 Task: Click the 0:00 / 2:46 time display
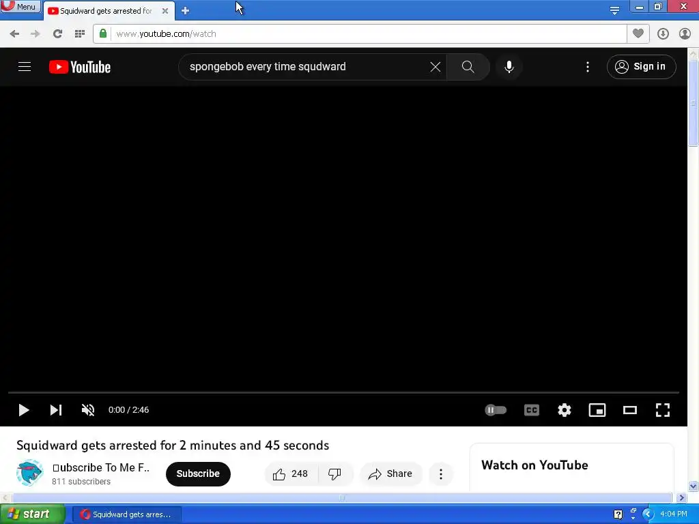128,410
